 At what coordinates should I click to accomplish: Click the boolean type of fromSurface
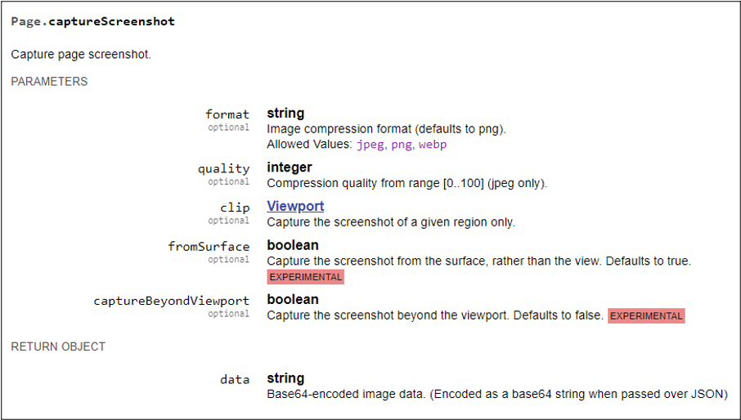click(x=293, y=245)
